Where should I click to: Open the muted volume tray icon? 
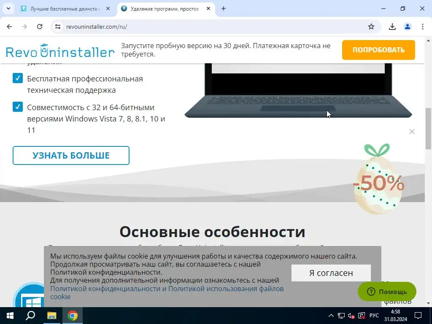[x=351, y=316]
